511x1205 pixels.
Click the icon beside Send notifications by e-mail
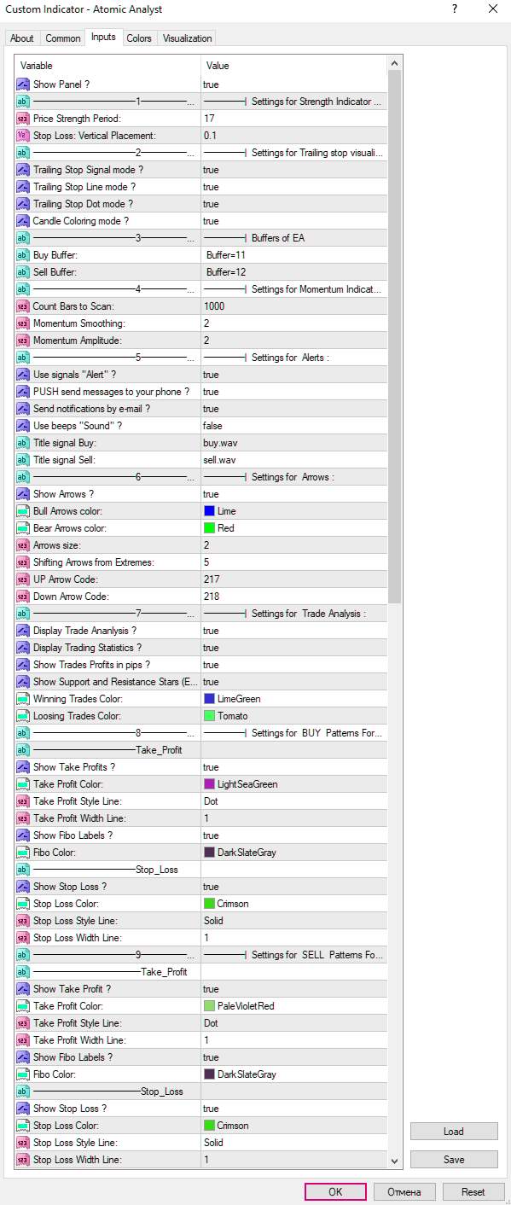click(x=23, y=409)
